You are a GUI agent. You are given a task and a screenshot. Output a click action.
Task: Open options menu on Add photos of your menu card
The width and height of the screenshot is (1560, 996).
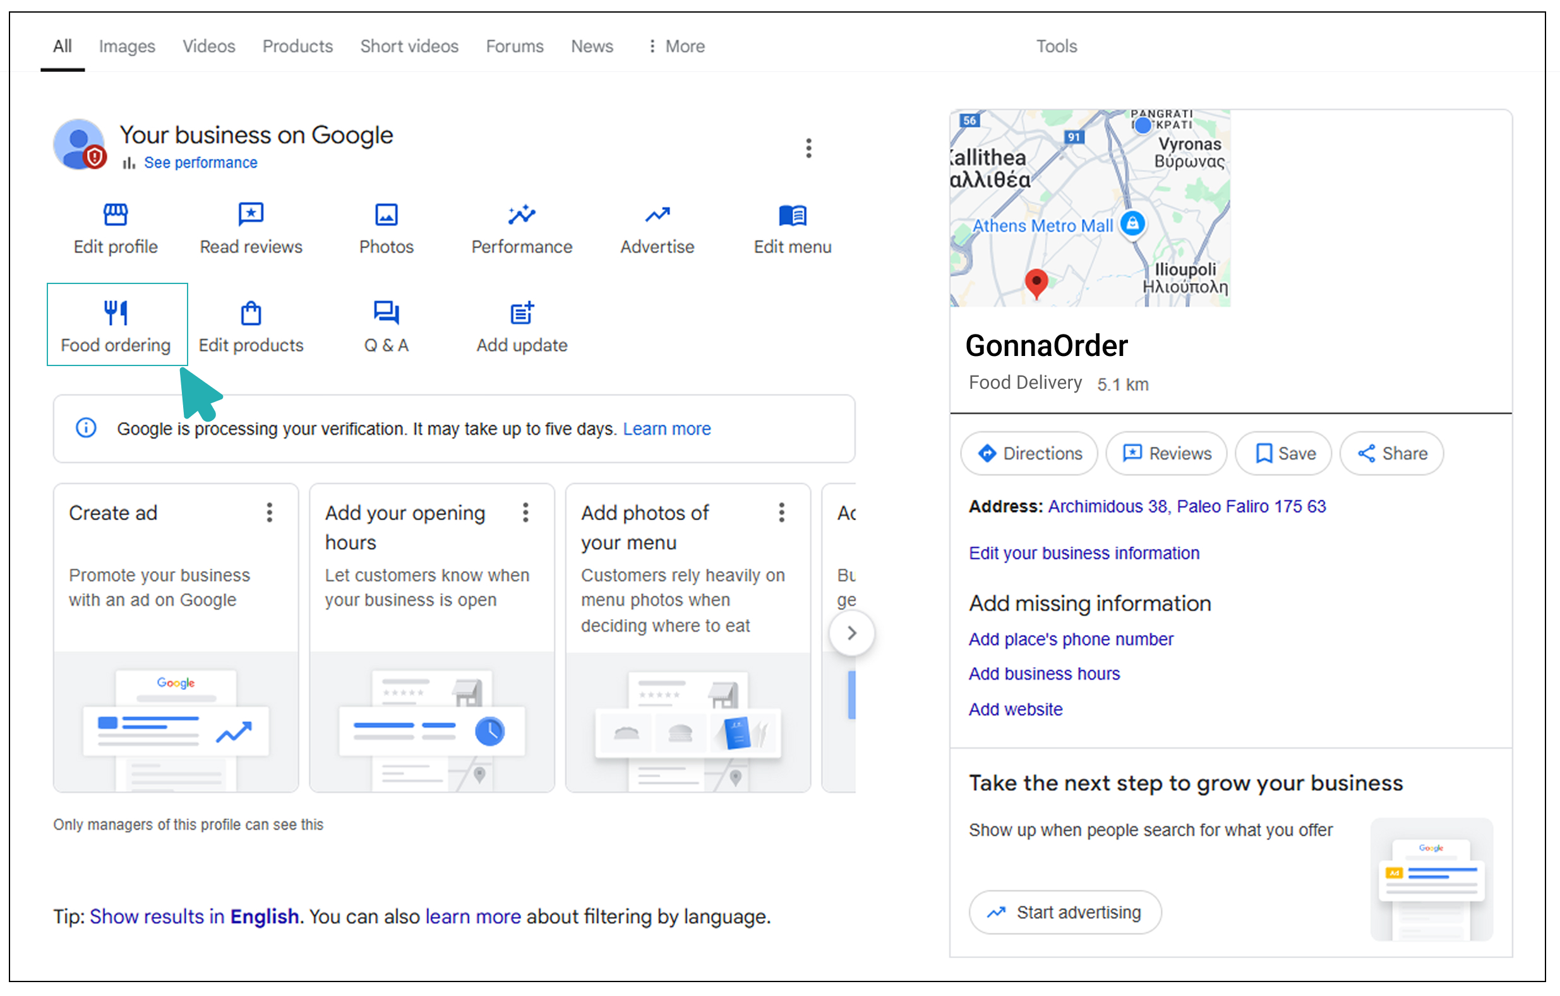click(781, 513)
